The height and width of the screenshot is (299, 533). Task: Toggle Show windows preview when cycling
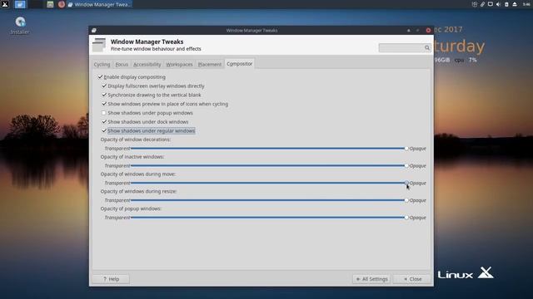tap(104, 104)
